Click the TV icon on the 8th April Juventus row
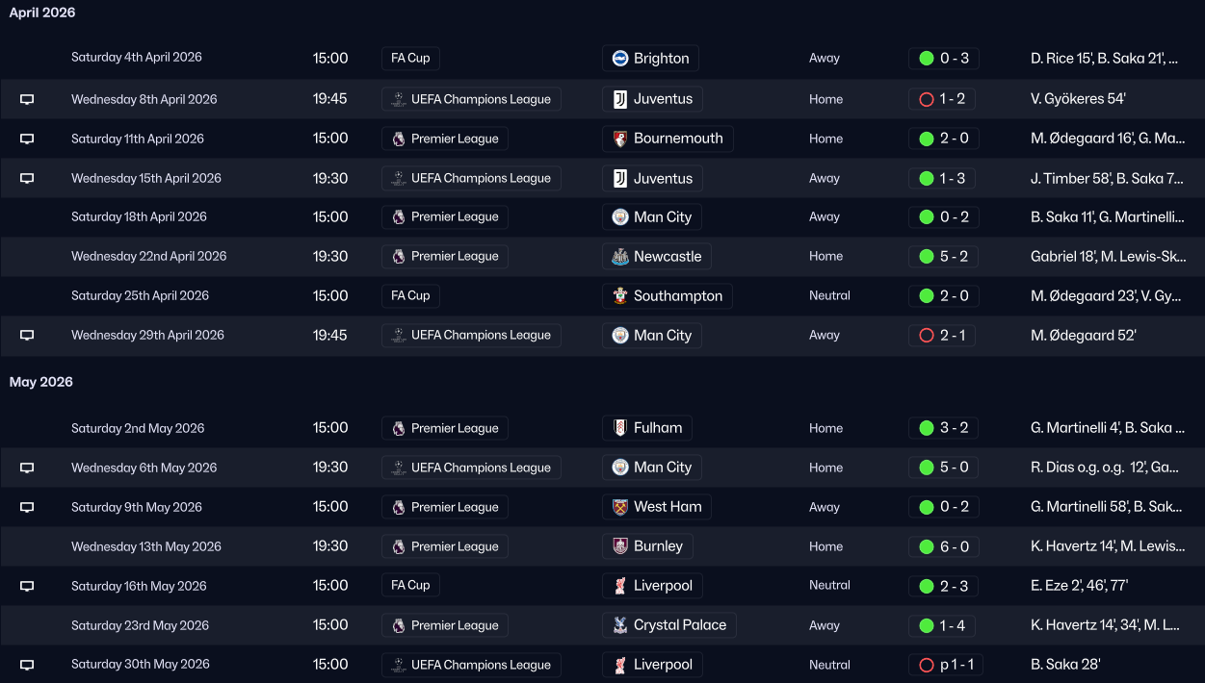The image size is (1205, 683). (x=27, y=99)
